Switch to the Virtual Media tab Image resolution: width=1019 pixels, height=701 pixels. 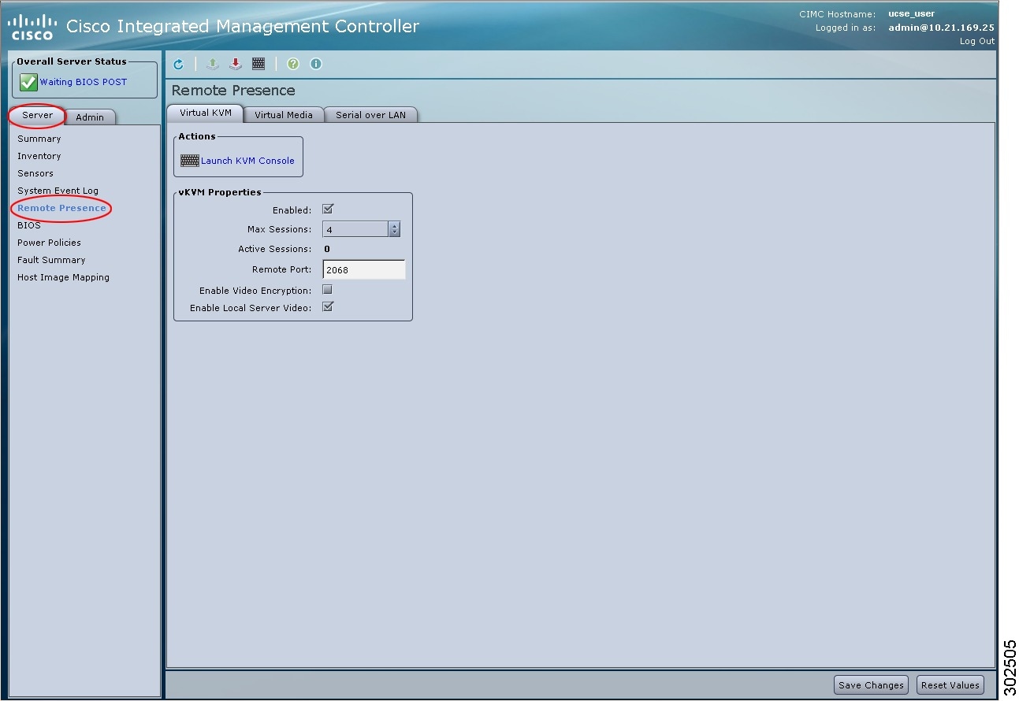(x=284, y=113)
